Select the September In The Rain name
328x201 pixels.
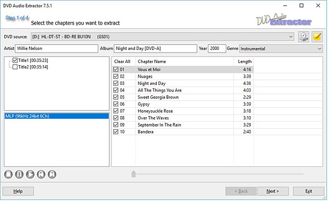click(x=160, y=125)
